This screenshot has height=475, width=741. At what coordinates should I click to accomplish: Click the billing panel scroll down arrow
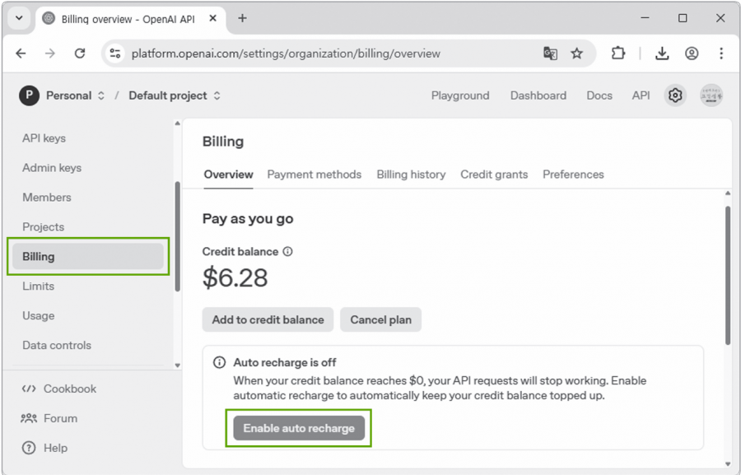coord(728,464)
